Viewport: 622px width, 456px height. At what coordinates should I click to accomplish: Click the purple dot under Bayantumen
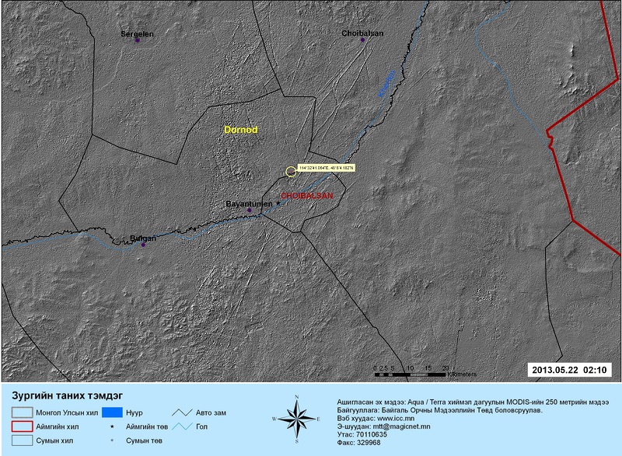pyautogui.click(x=250, y=210)
